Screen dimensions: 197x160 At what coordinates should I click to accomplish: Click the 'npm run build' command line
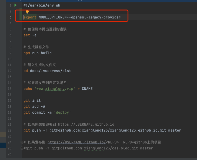[x=37, y=53]
